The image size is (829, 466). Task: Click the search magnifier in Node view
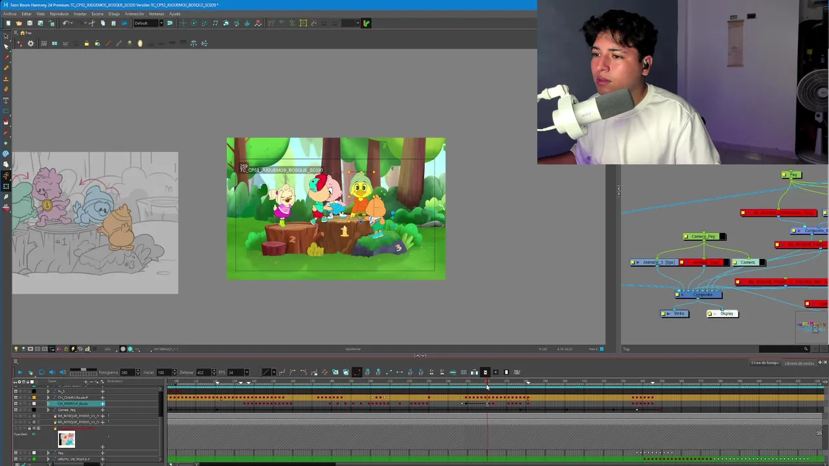click(x=806, y=349)
